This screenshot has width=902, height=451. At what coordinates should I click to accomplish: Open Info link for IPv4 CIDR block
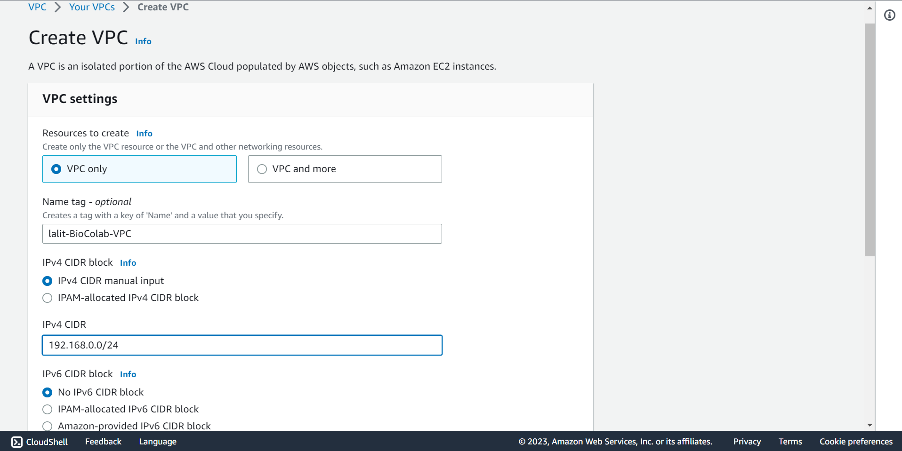coord(128,263)
